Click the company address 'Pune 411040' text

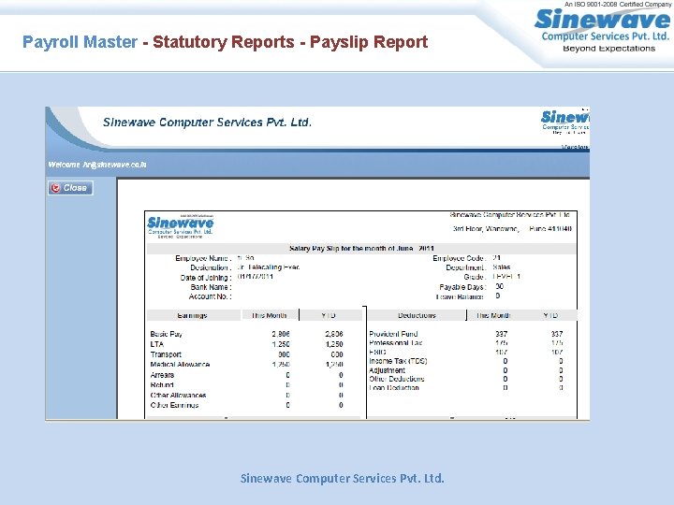pos(550,229)
